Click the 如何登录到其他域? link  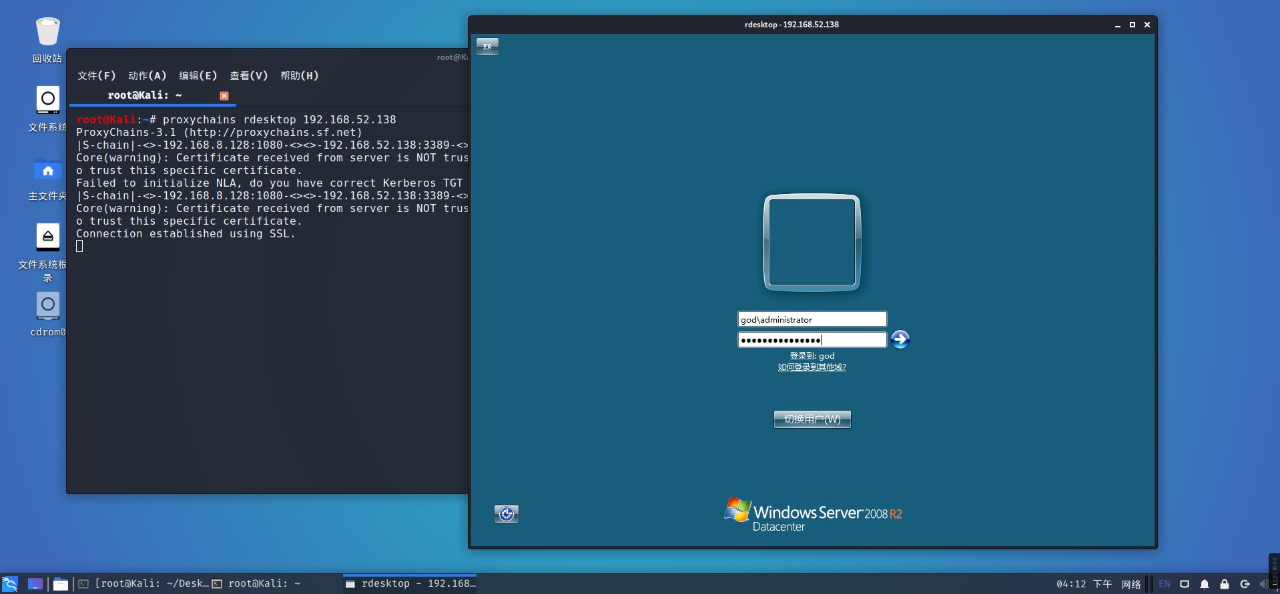coord(812,367)
